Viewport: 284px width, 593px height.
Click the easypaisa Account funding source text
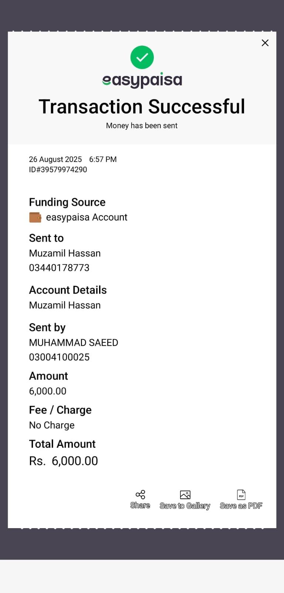[87, 217]
